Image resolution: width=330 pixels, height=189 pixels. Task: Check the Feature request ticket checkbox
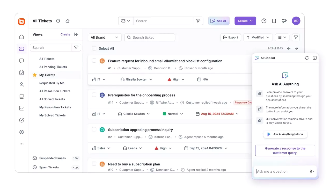coord(94,61)
